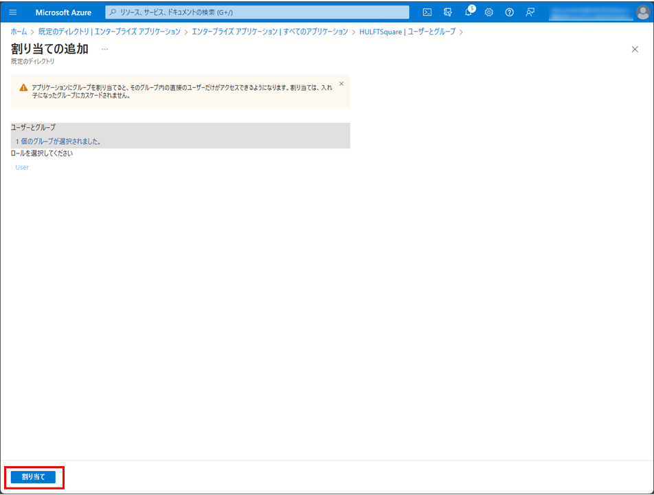Open portal settings gear icon
Screen dimensions: 654x495
coord(489,12)
